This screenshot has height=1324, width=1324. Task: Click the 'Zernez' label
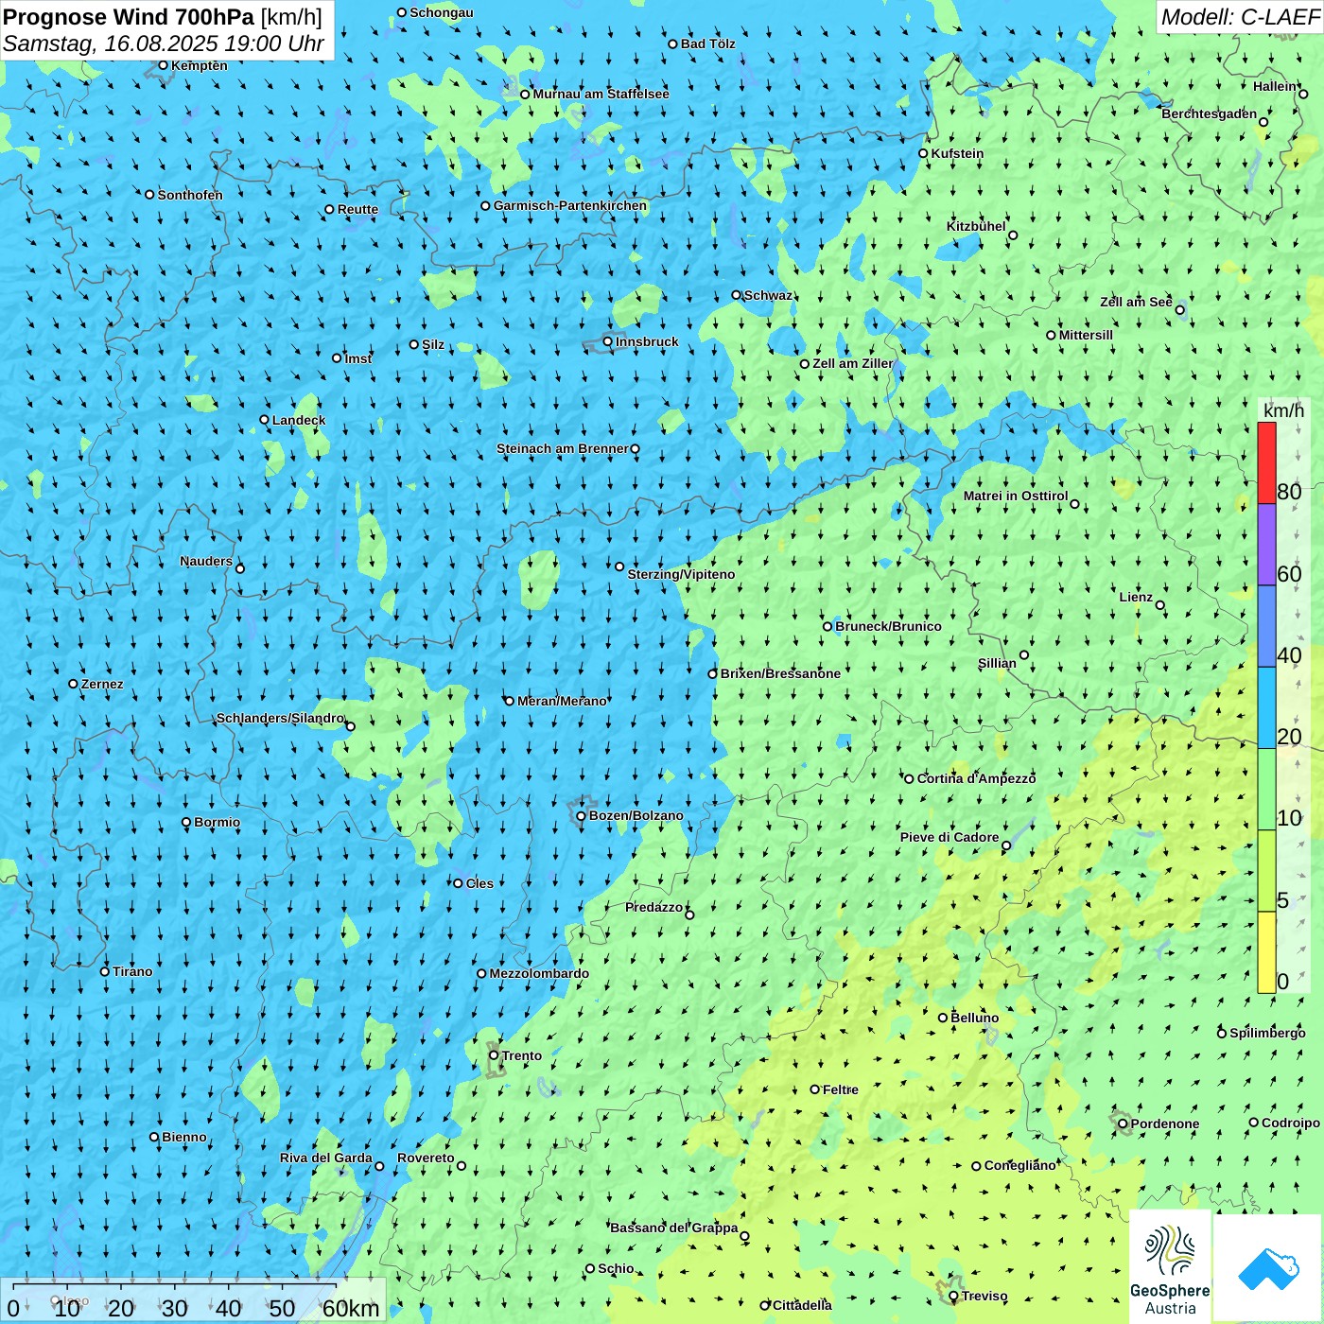102,684
